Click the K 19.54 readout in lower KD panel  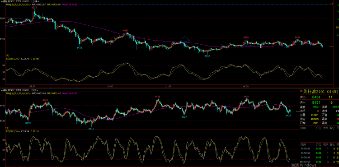(x=25, y=131)
